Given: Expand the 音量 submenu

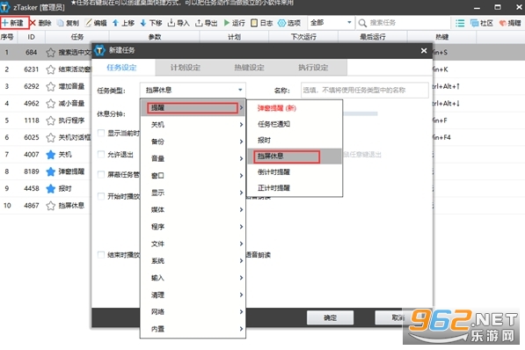Looking at the screenshot, I should coord(193,159).
